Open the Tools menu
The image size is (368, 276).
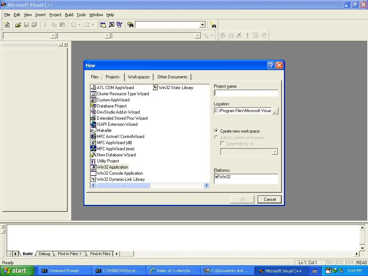81,15
